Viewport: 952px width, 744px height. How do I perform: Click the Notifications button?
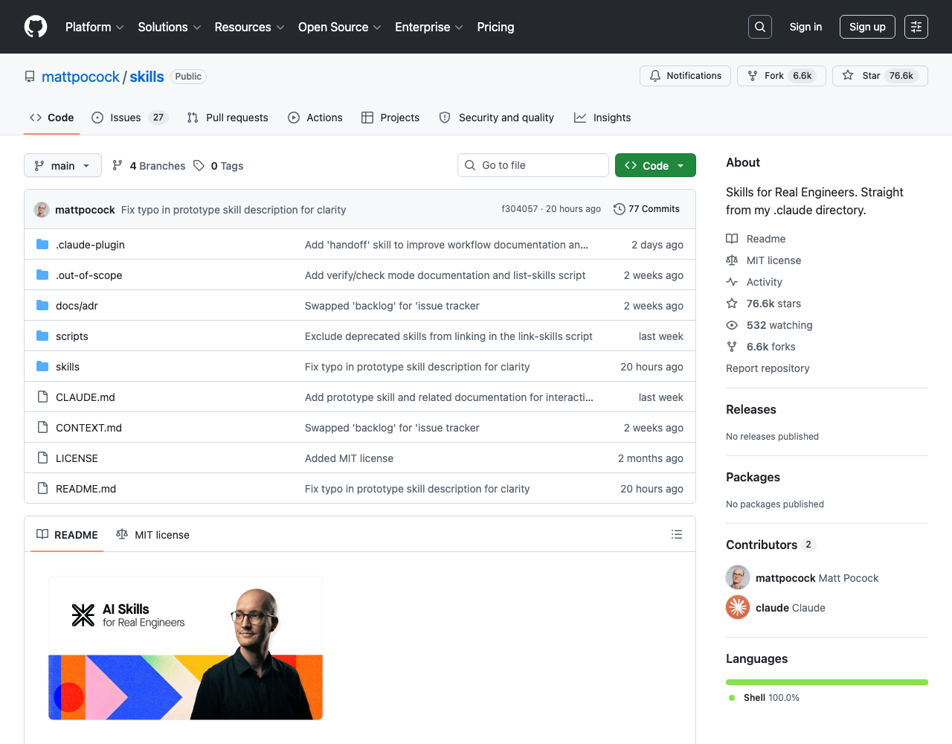coord(685,76)
